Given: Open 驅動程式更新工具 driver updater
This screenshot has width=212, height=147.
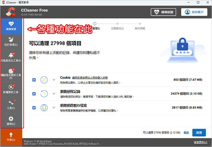Looking at the screenshot, I should [11, 74].
